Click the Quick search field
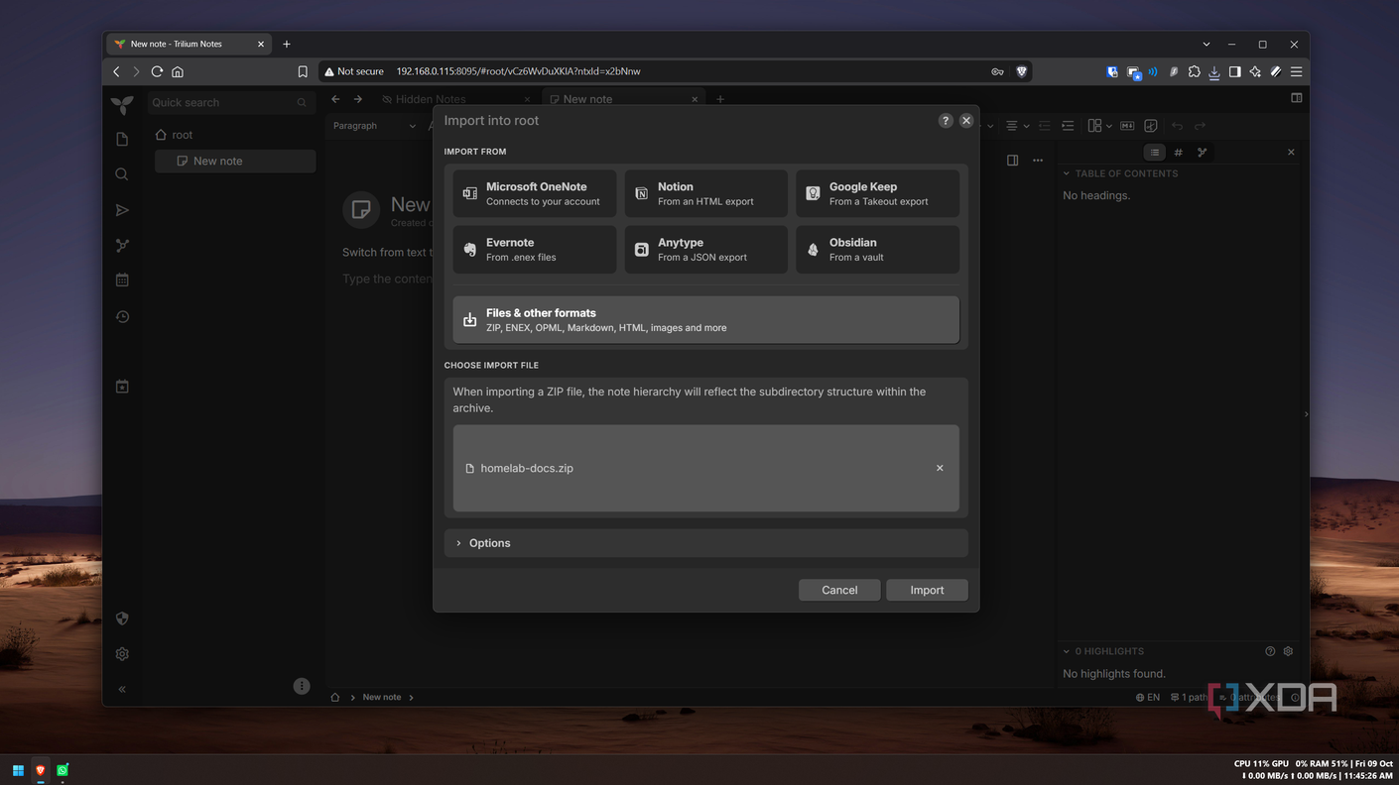 tap(231, 102)
